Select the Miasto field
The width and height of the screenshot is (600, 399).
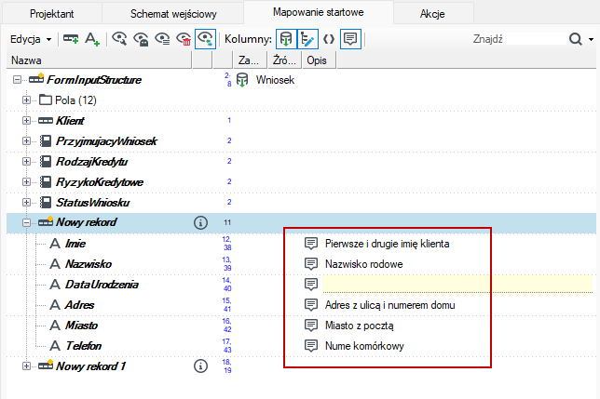[81, 326]
